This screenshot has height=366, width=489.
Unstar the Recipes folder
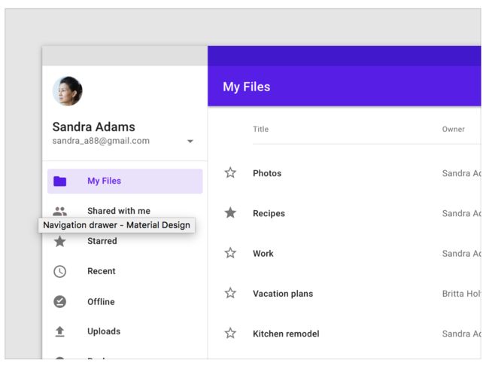tap(230, 213)
